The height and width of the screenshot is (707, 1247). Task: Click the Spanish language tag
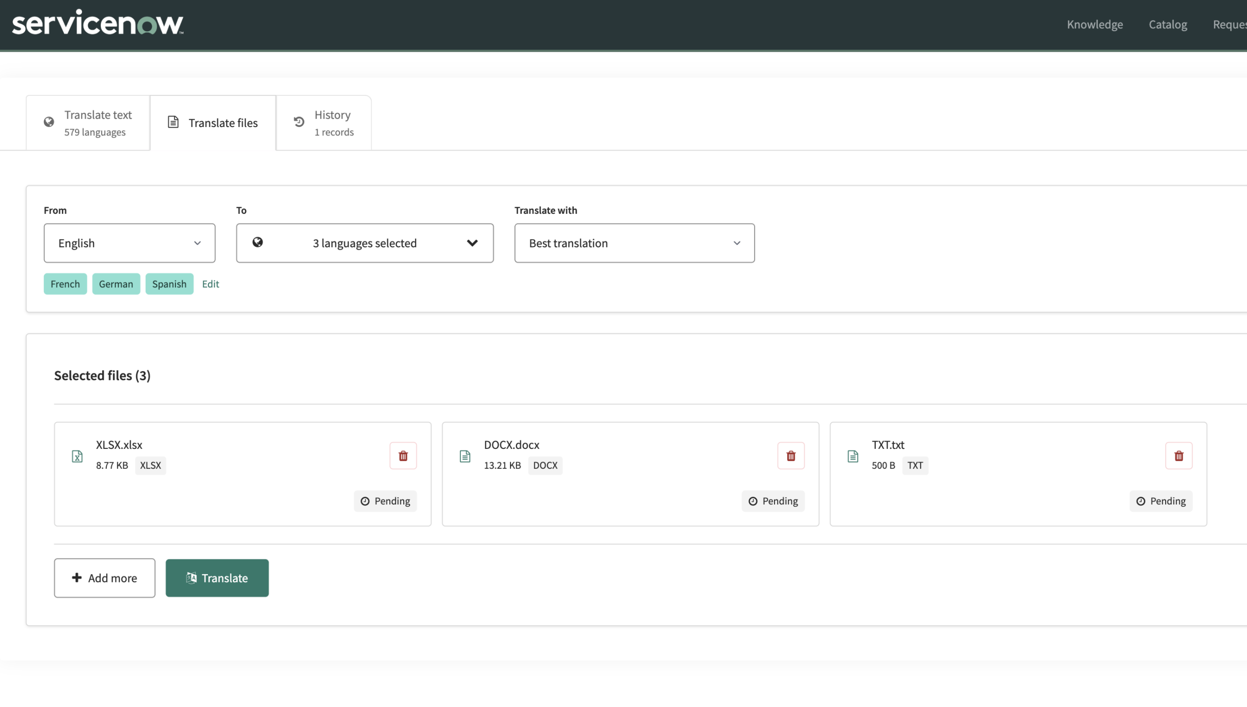[169, 284]
